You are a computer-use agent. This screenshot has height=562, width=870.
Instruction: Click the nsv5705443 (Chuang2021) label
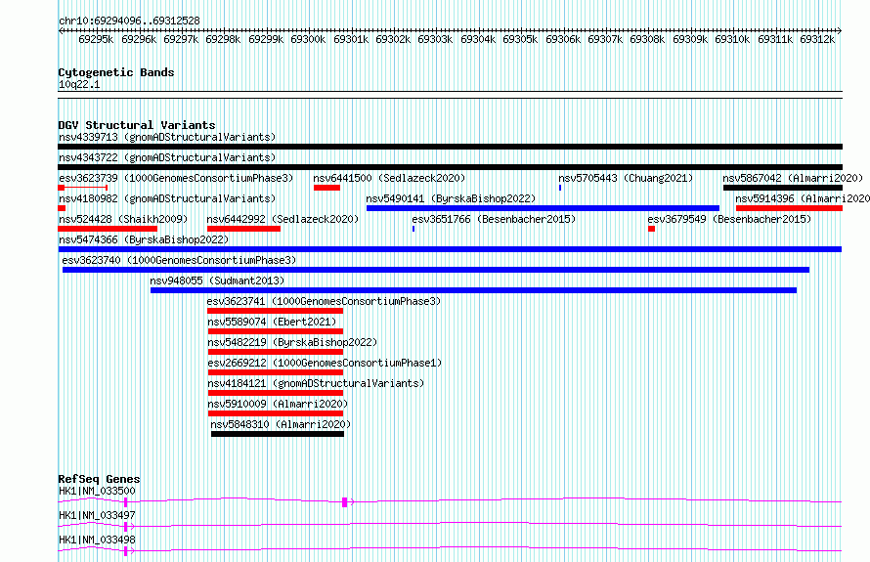pos(626,178)
